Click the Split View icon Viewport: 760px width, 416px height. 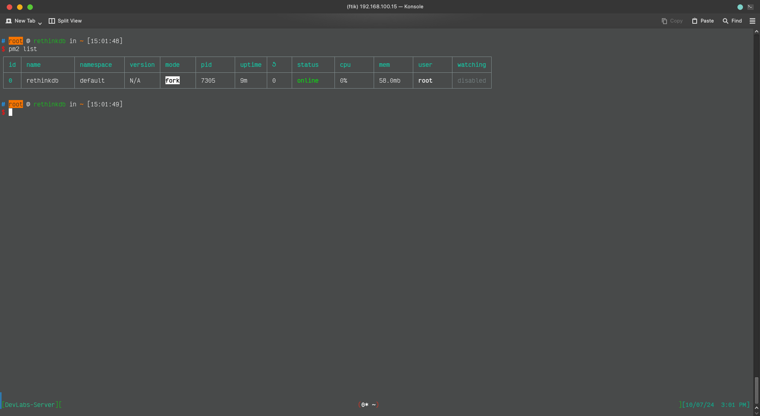click(52, 21)
